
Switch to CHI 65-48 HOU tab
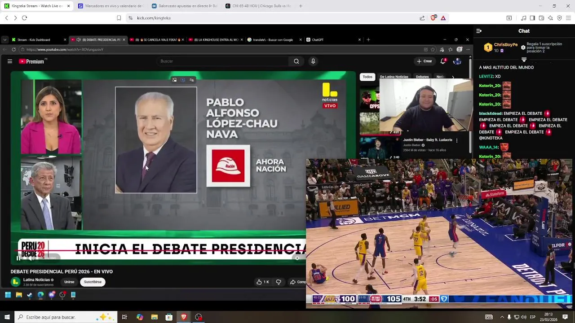click(x=258, y=6)
